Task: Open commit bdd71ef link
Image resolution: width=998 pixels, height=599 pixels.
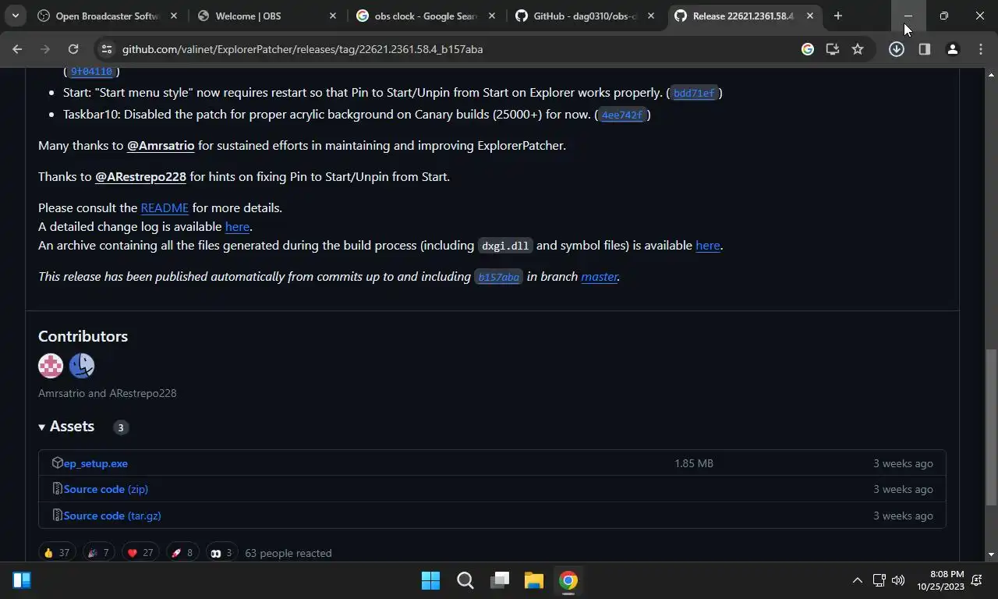Action: (x=694, y=93)
